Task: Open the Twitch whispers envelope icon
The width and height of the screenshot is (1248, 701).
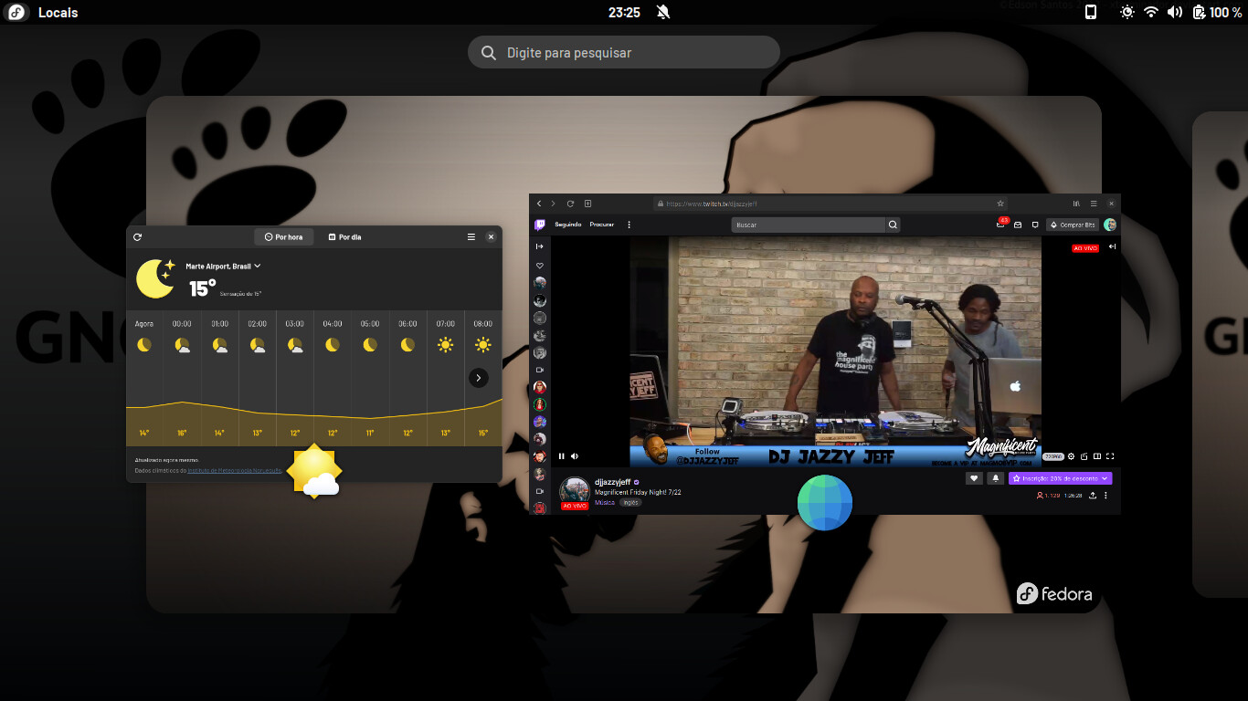Action: coord(1018,225)
